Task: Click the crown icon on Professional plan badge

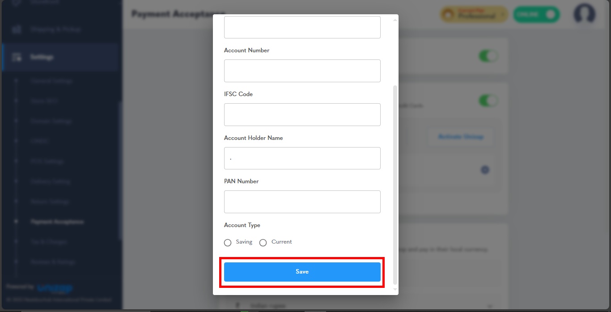Action: point(448,14)
